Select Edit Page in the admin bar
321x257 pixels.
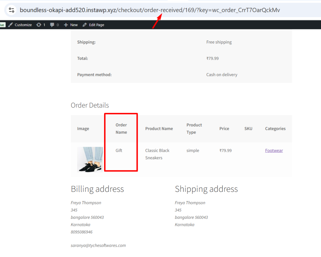93,25
